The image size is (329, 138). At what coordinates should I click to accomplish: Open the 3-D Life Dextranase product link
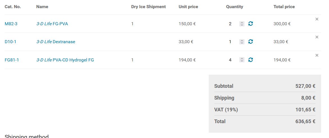[x=56, y=42]
